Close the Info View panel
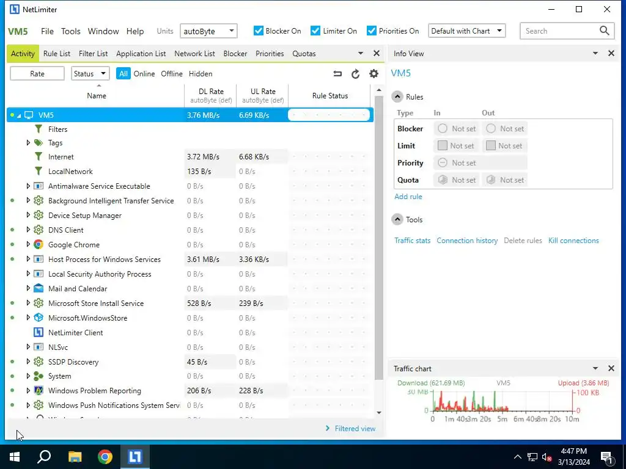626x469 pixels. pyautogui.click(x=611, y=53)
